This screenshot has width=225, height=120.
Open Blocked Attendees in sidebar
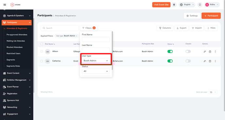14,47
